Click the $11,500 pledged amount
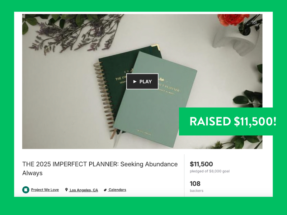287x215 pixels. (x=201, y=164)
